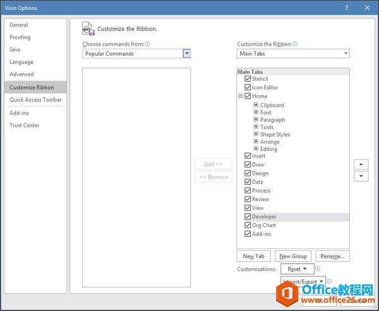Image resolution: width=379 pixels, height=311 pixels.
Task: Click the Rename... button
Action: [332, 256]
